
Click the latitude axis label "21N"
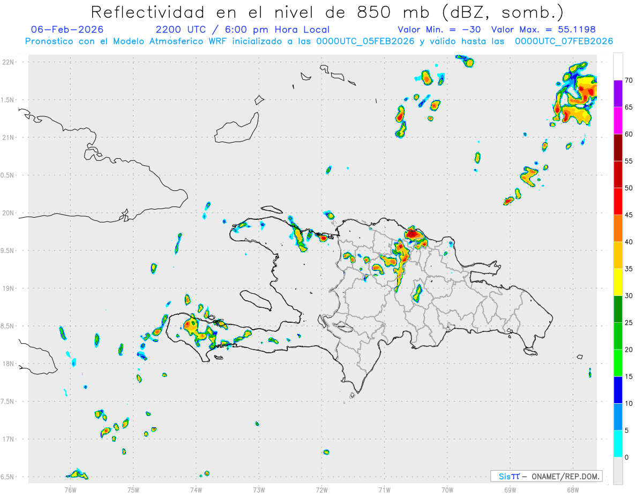coord(9,138)
